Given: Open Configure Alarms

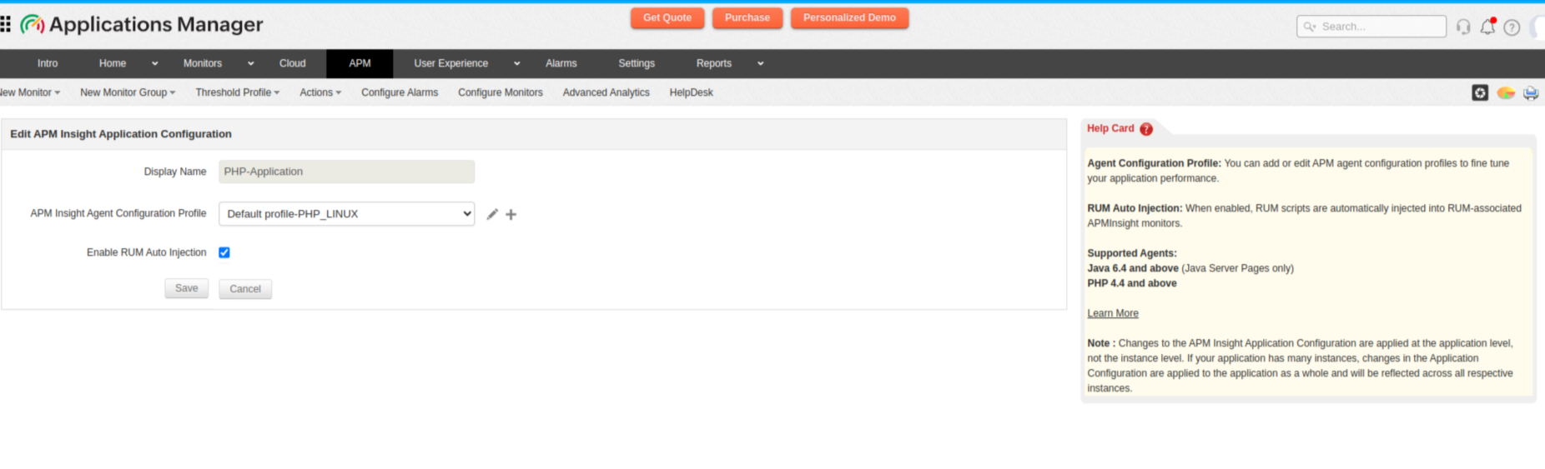Looking at the screenshot, I should point(400,92).
